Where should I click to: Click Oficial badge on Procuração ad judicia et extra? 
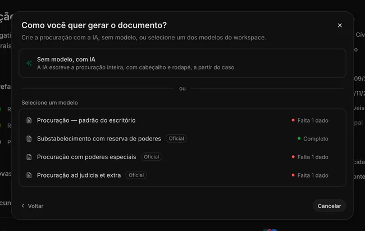click(x=136, y=175)
